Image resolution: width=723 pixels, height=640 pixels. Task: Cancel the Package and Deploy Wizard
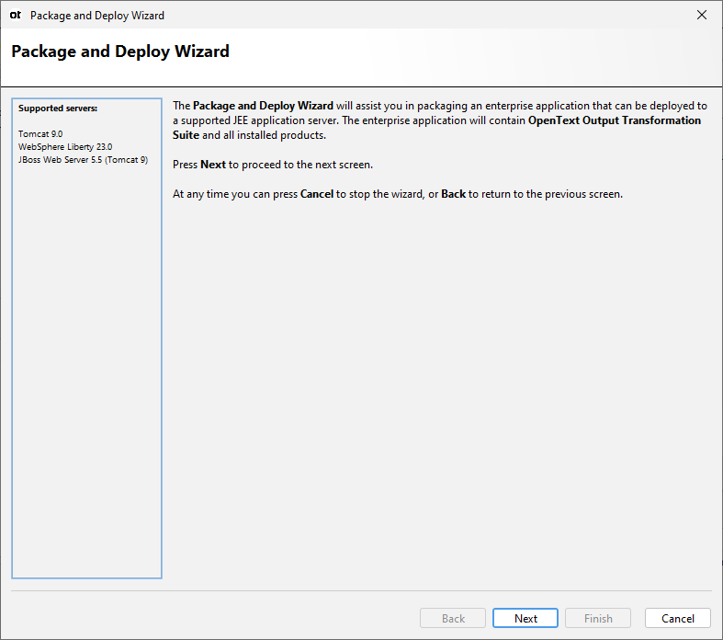tap(677, 618)
